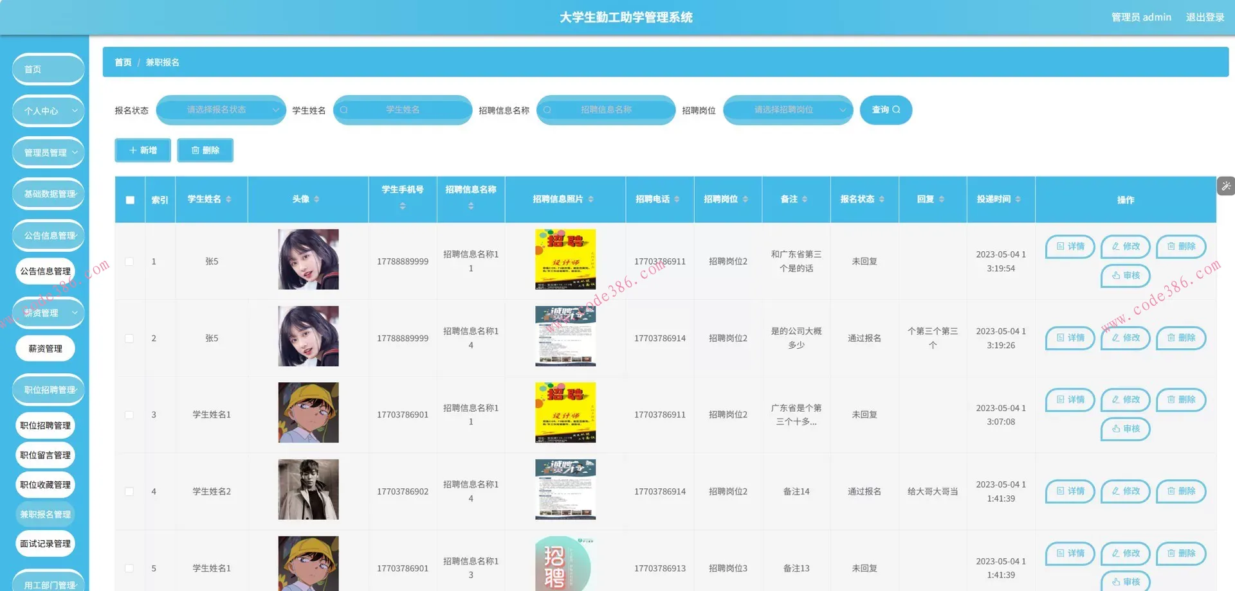This screenshot has width=1235, height=591.
Task: Click the 首页 breadcrumb link
Action: click(123, 62)
